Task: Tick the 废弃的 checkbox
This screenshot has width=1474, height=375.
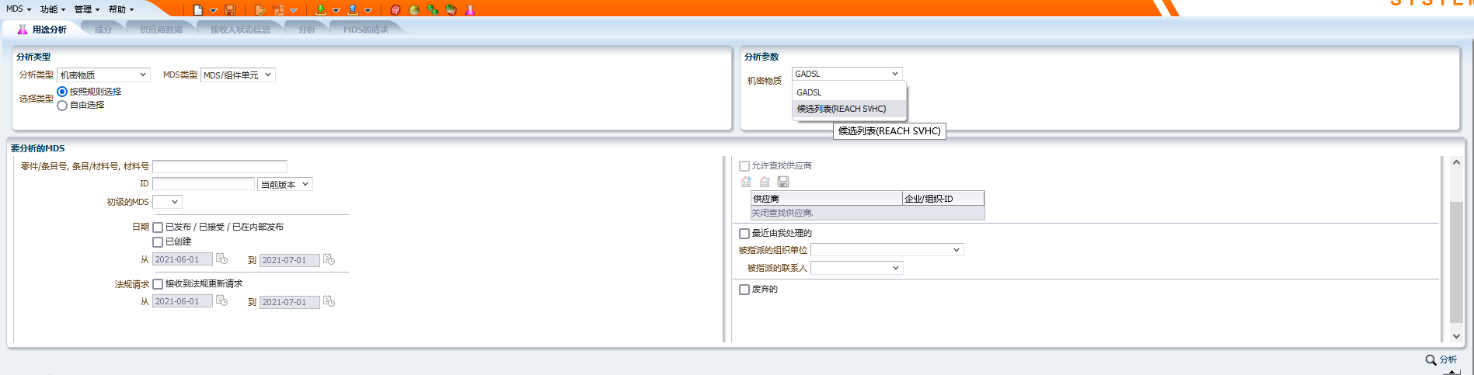Action: click(x=744, y=290)
